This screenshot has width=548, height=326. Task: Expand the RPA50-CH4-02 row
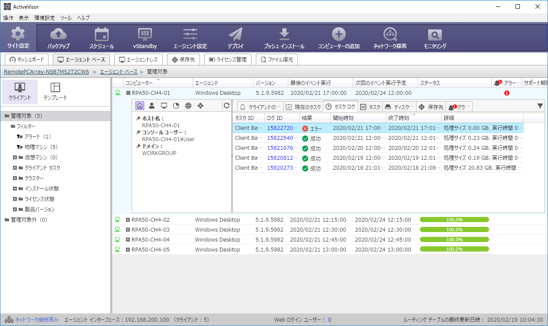tap(128, 220)
